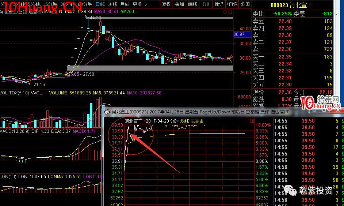Click the DIF: 4.23 value
The height and width of the screenshot is (206, 344).
[x=40, y=131]
